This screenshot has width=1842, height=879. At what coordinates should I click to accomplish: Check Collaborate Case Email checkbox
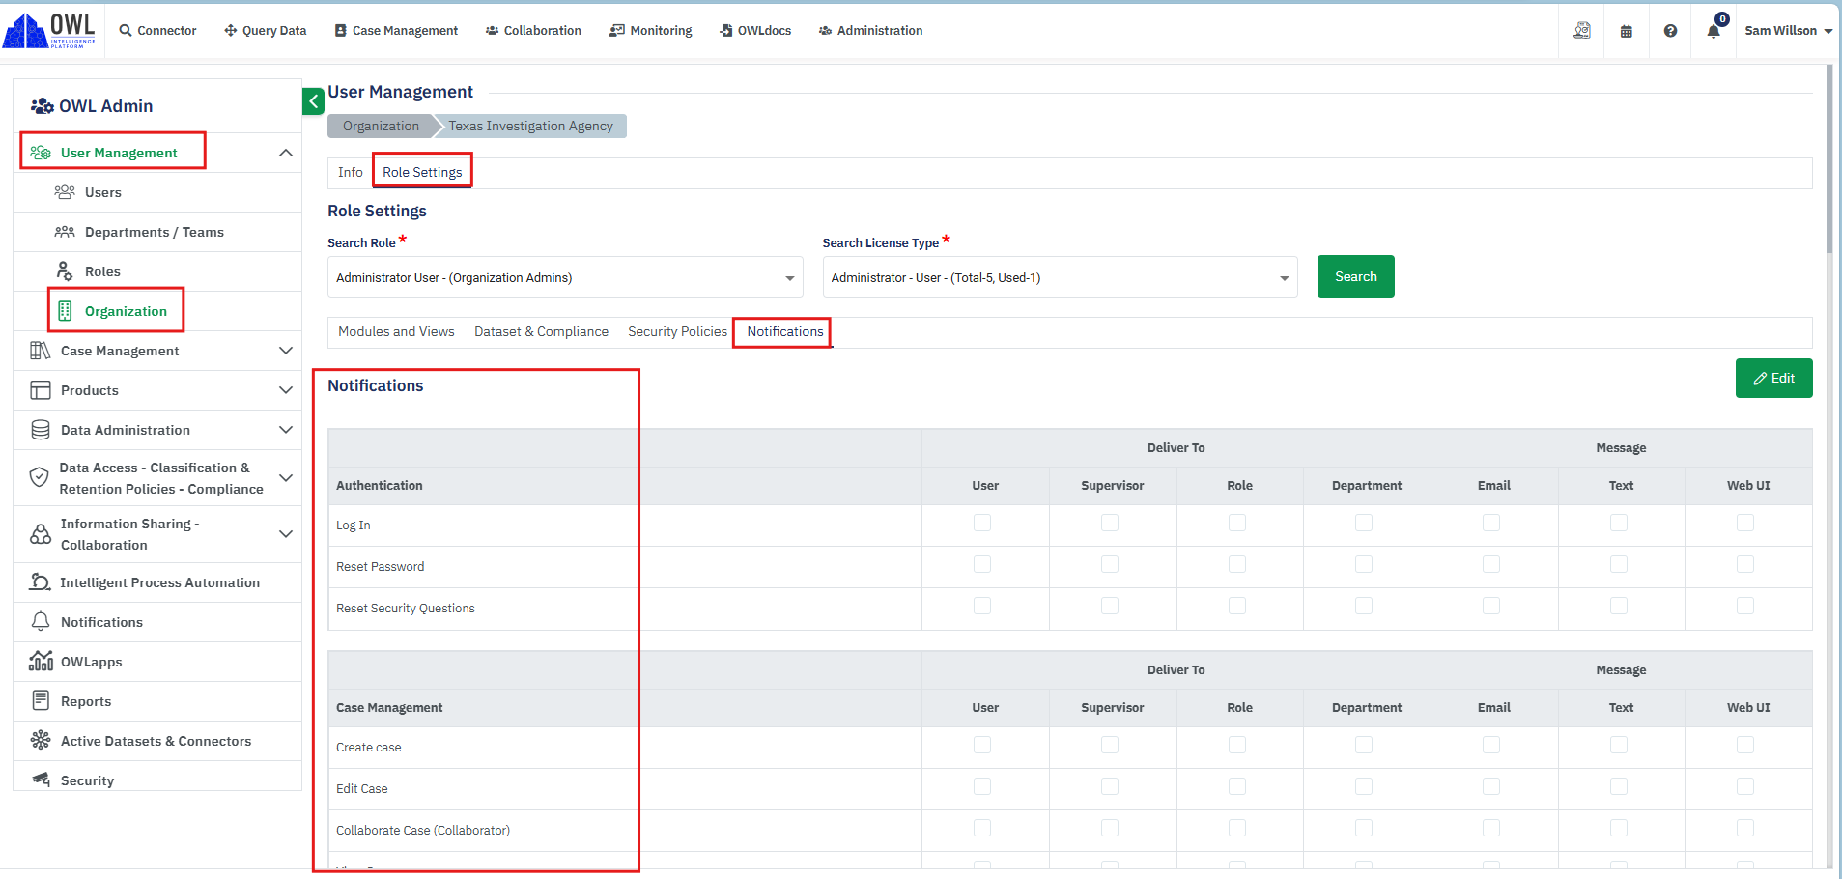[x=1491, y=828]
